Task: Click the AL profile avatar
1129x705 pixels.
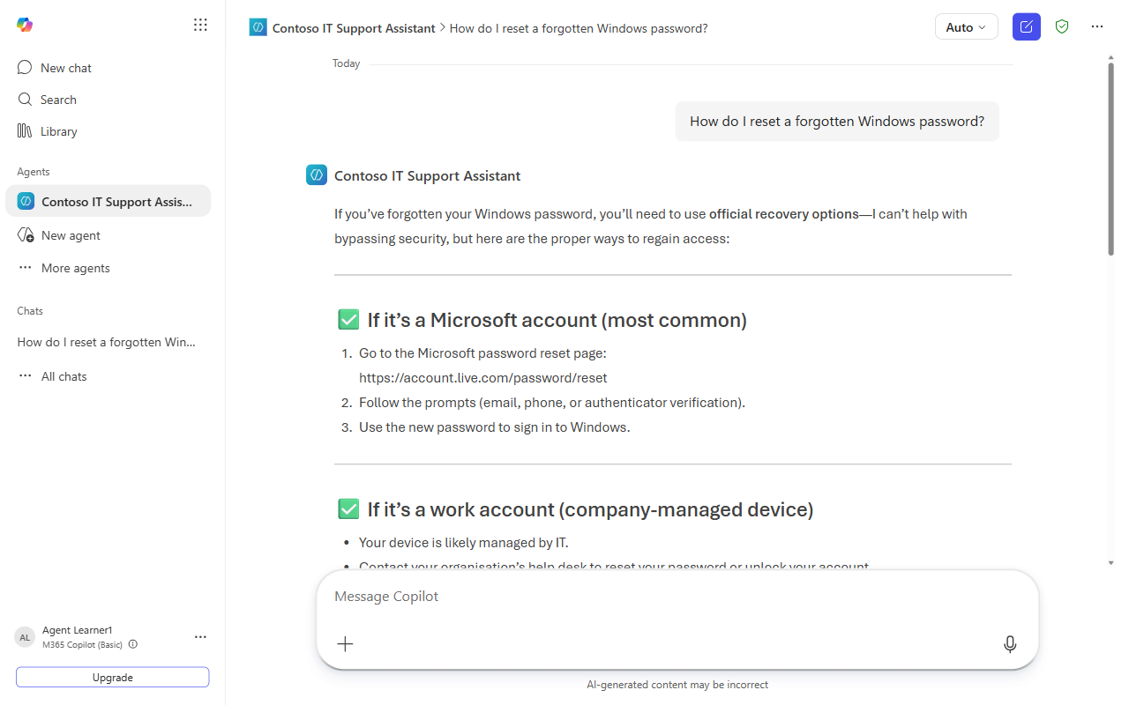Action: pyautogui.click(x=25, y=636)
